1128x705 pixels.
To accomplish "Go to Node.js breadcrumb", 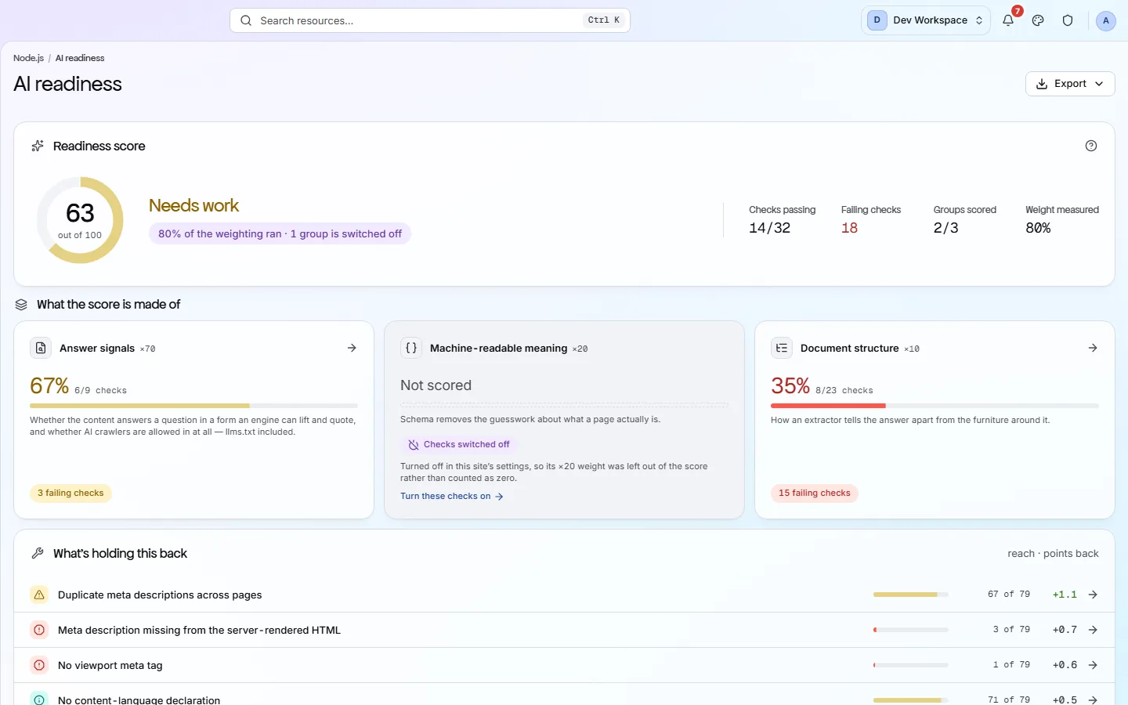I will pos(28,58).
